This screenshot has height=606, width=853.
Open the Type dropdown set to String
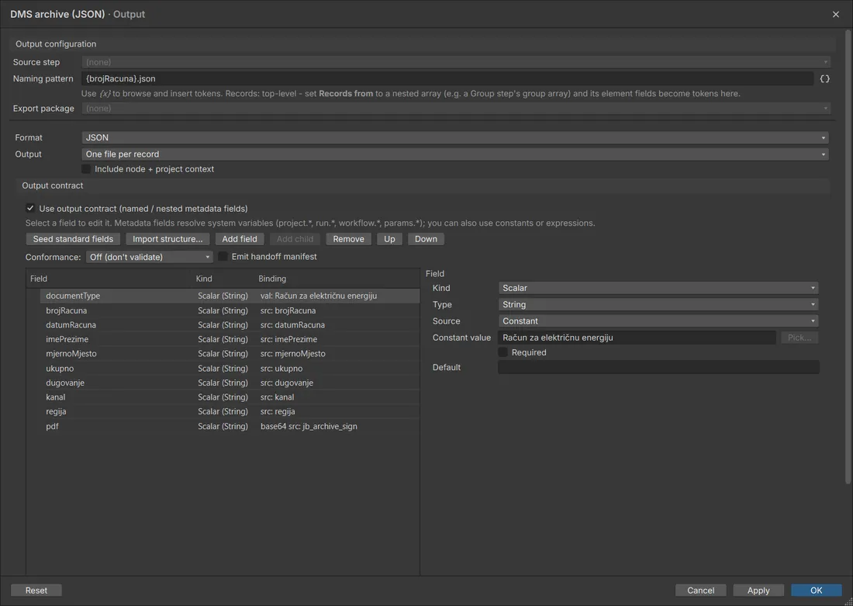click(x=658, y=304)
